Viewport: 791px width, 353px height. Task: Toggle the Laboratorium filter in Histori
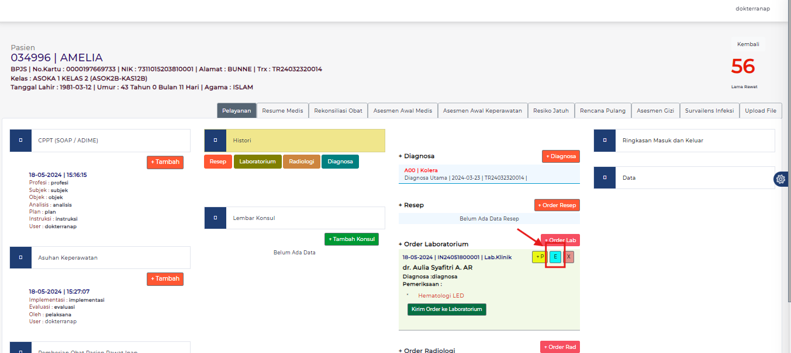257,162
